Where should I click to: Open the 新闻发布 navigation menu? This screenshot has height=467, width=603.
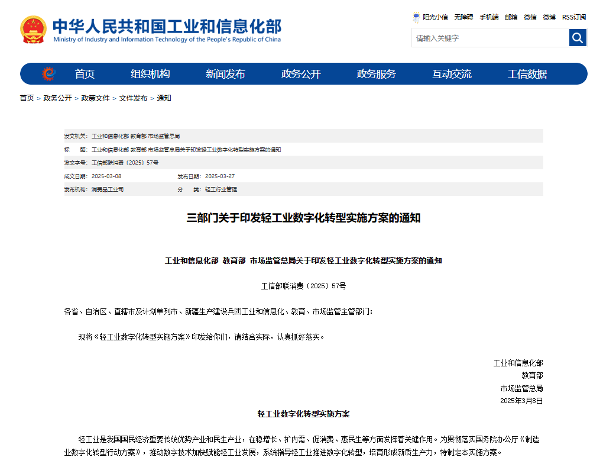(x=225, y=73)
